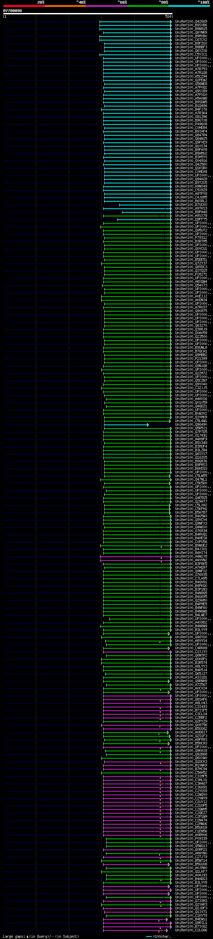Select the UniRef100_B5WT14 label

[191, 860]
